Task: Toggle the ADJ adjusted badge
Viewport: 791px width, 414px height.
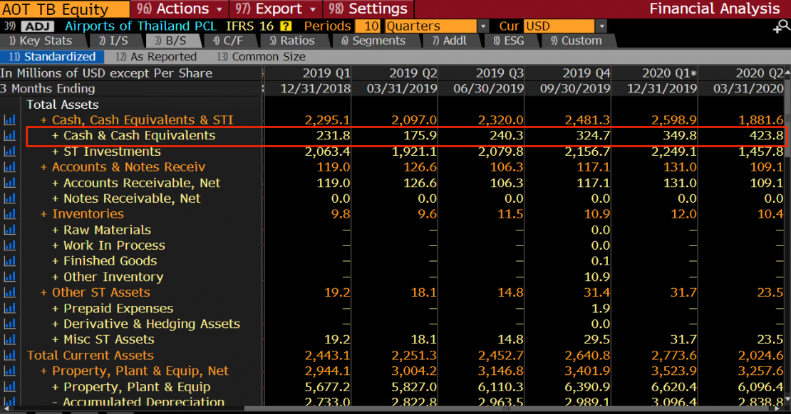Action: [x=38, y=26]
